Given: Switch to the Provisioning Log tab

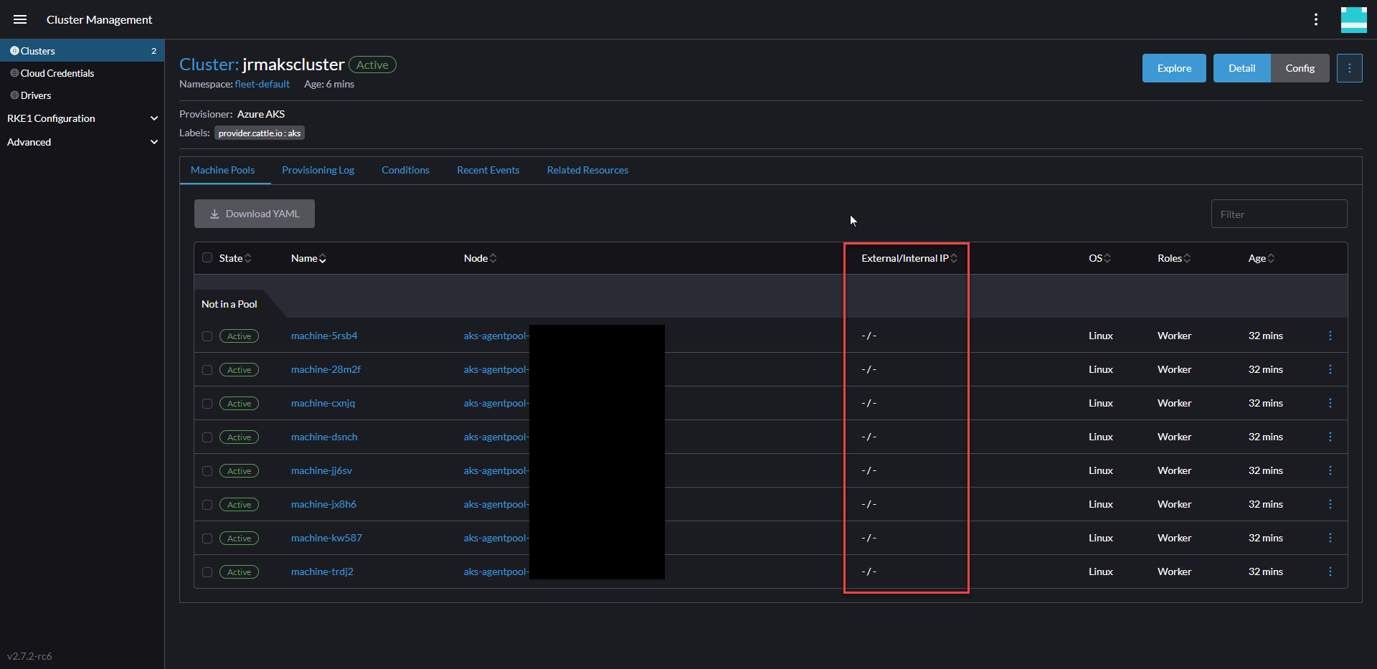Looking at the screenshot, I should pyautogui.click(x=318, y=170).
